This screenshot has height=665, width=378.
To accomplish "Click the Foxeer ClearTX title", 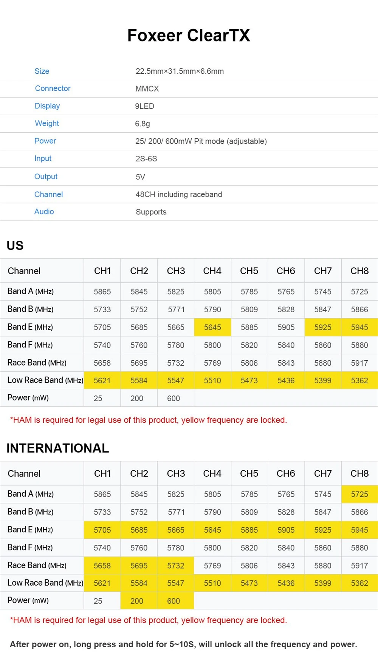I will coord(189,36).
